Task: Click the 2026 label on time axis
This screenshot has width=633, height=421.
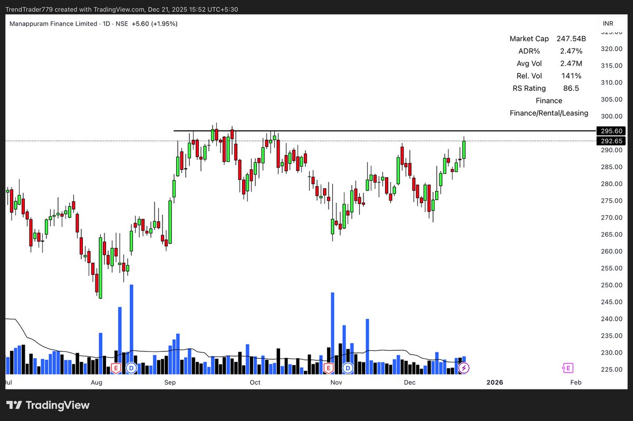Action: (495, 382)
